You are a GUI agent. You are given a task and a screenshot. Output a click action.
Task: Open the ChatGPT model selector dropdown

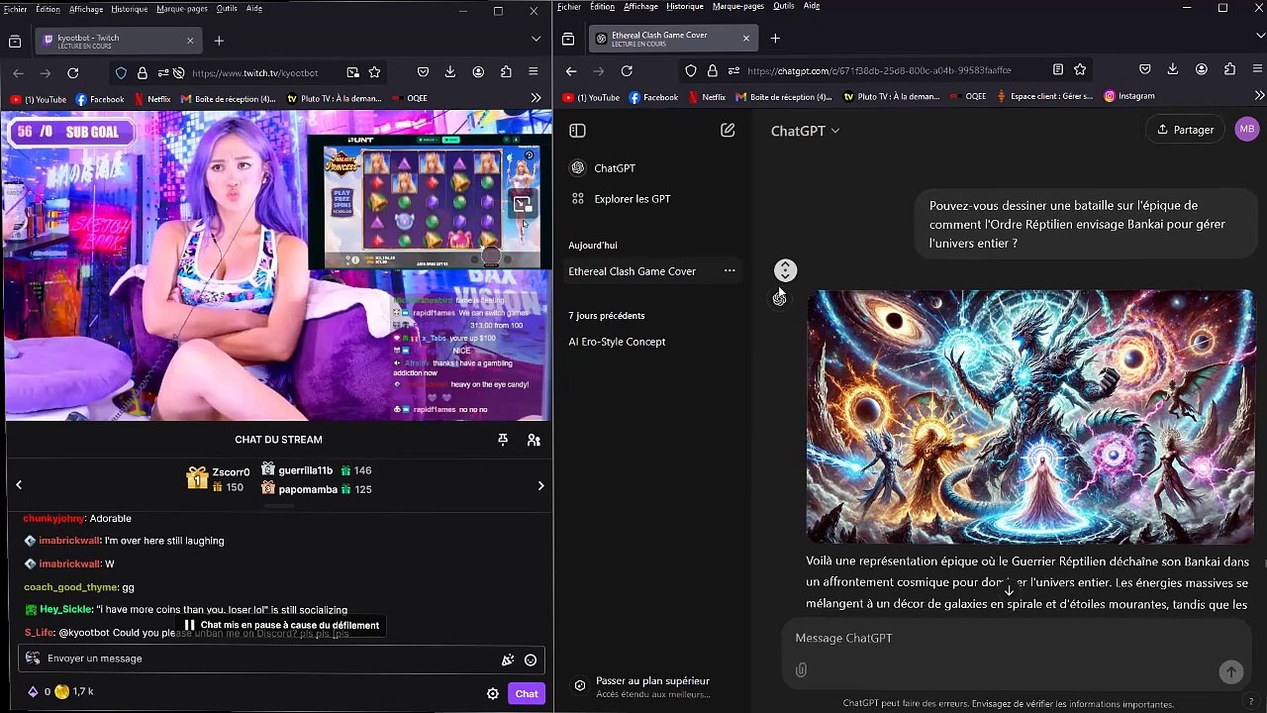[805, 131]
